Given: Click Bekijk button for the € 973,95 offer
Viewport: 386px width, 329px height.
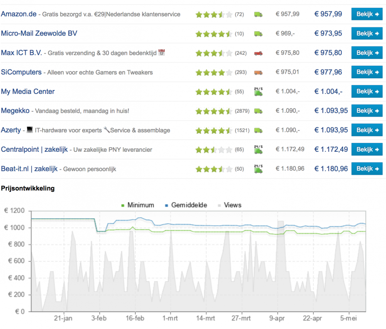Looking at the screenshot, I should [x=367, y=33].
